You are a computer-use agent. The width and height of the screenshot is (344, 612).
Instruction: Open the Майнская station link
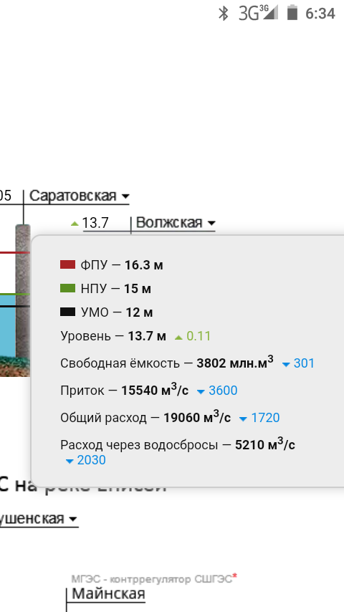click(108, 593)
